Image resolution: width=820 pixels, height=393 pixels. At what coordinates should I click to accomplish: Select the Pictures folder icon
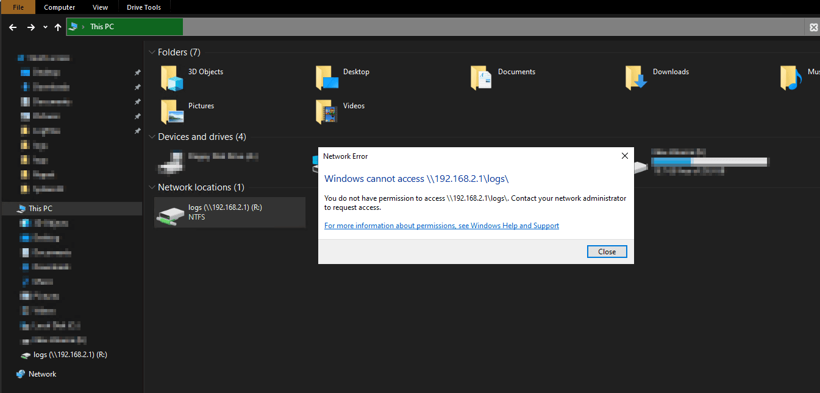coord(173,113)
